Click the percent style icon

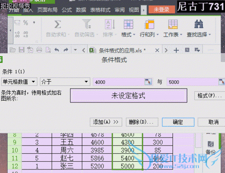26,23
